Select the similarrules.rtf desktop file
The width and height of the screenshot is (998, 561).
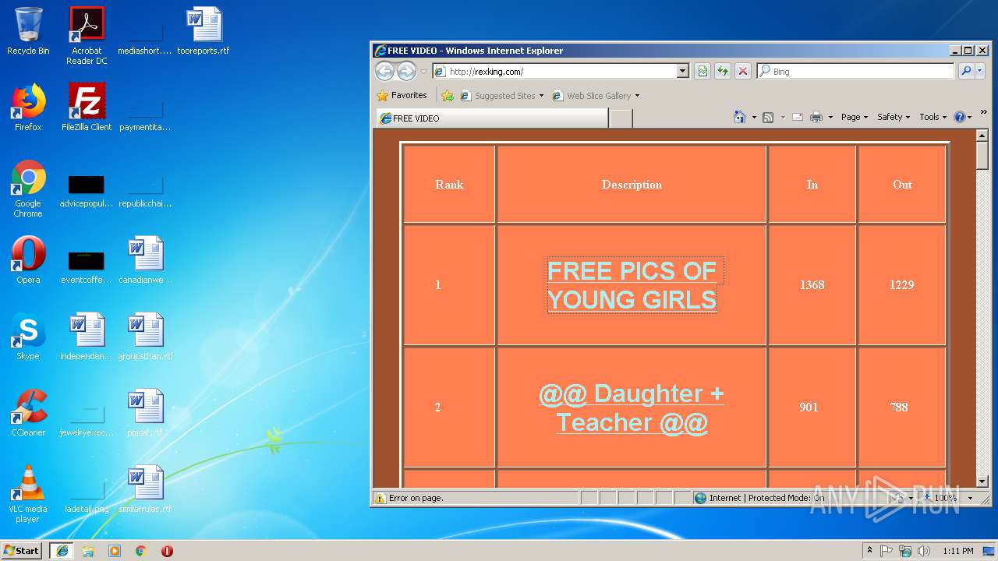click(145, 489)
